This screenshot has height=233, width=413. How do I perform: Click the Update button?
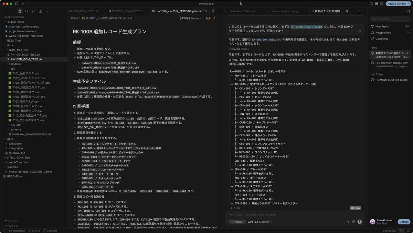click(x=404, y=222)
